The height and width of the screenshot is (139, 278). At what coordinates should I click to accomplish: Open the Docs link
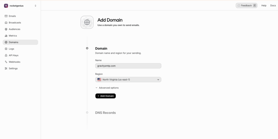point(273,5)
